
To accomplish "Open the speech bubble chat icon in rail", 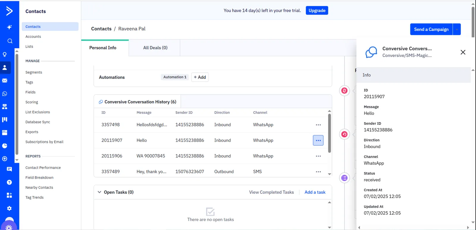I will pyautogui.click(x=10, y=169).
